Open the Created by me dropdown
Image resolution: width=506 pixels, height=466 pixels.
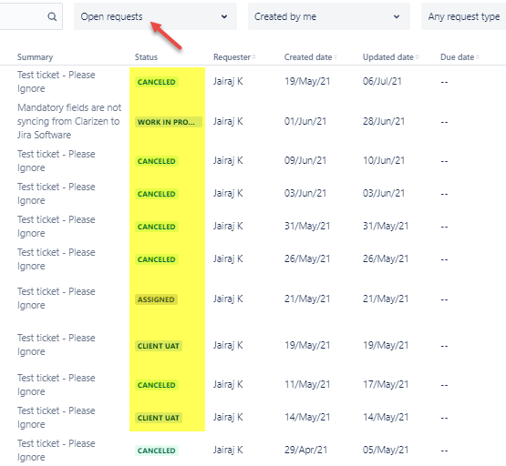point(329,16)
